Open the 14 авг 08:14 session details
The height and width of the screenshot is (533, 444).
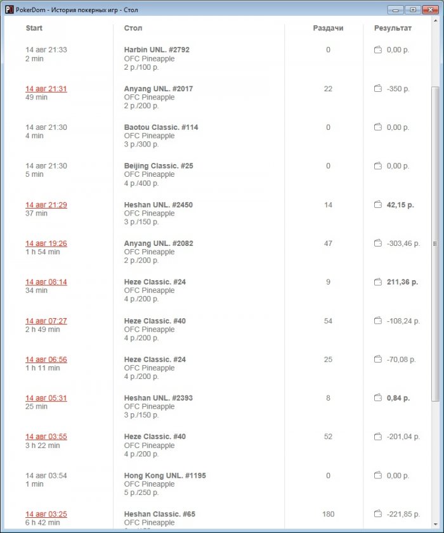[46, 282]
